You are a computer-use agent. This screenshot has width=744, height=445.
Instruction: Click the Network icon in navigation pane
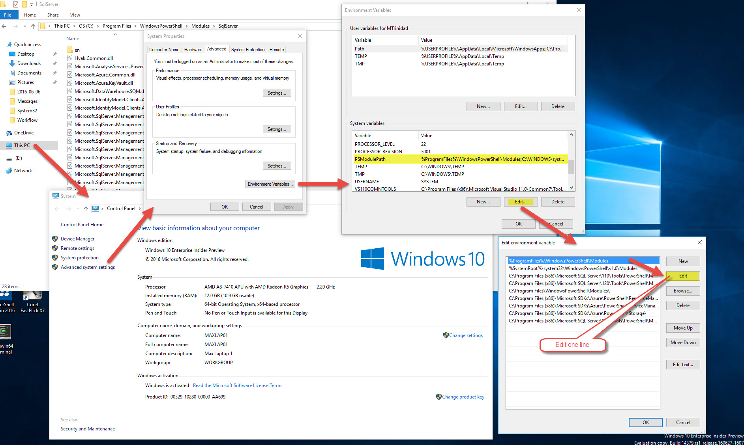[x=9, y=171]
